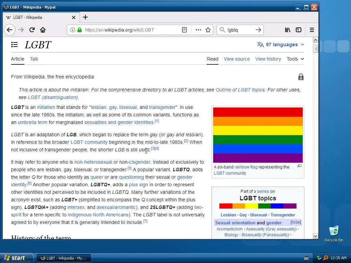Screen dimensions: 351x263
Task: Follow the umbrella term link
Action: (33, 122)
